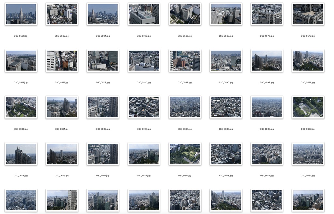Click the filename label DSC_0575.jpg
334x214 pixels.
point(21,82)
